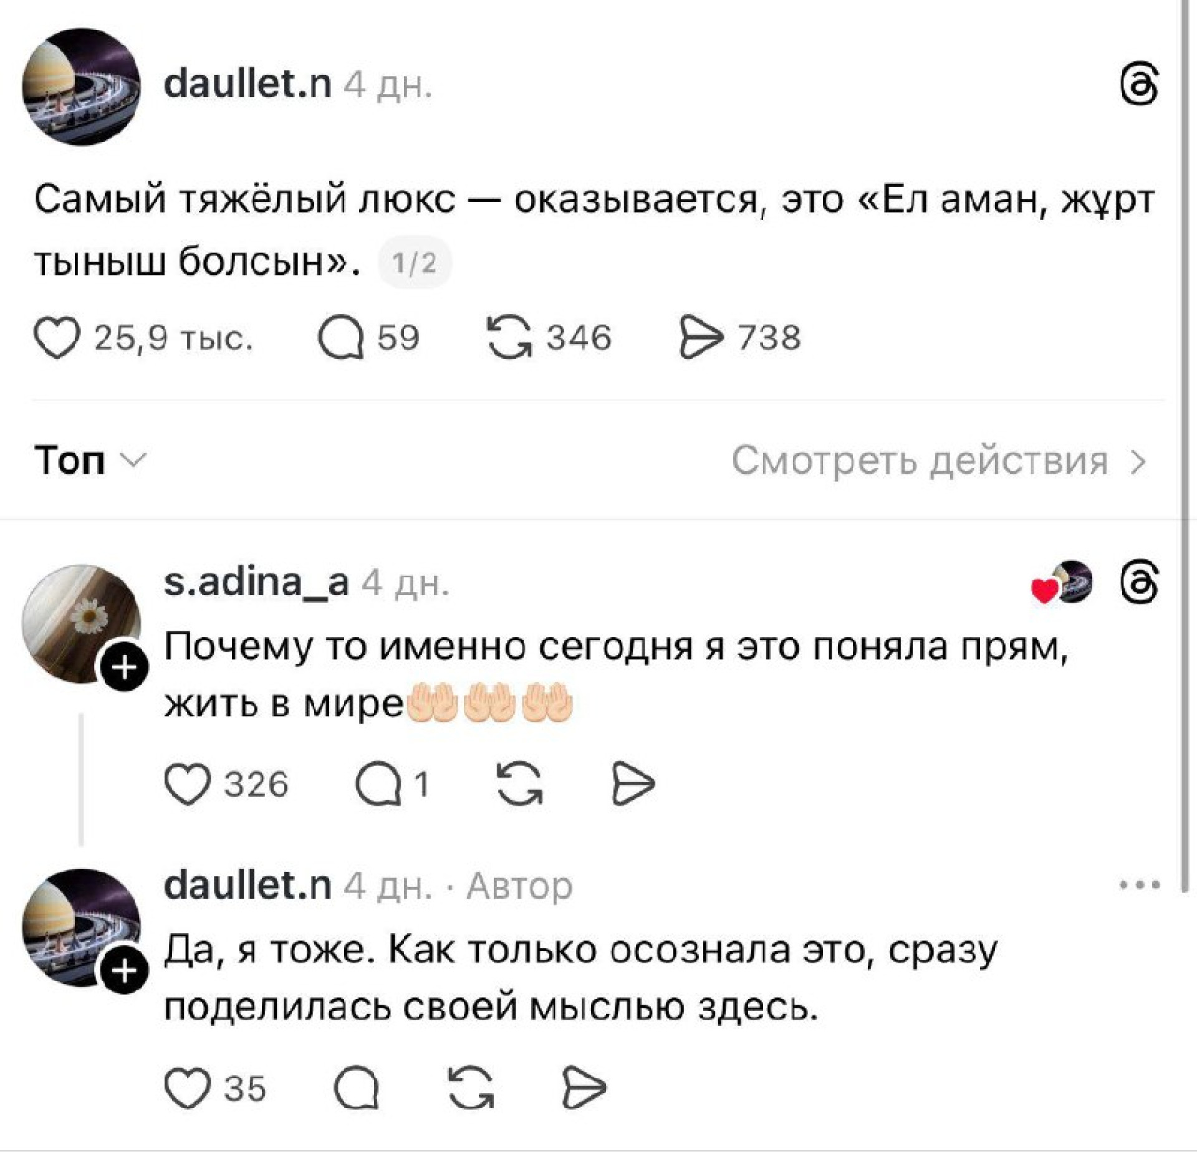Like the comment by s.adina_a
This screenshot has height=1153, width=1197.
[188, 785]
